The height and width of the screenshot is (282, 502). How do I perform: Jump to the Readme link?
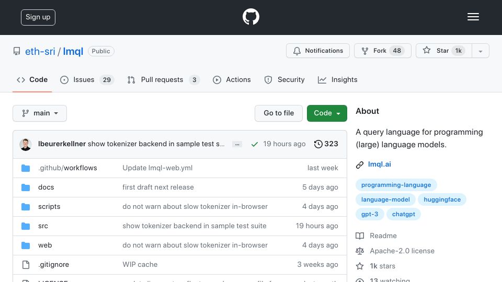[x=383, y=236]
